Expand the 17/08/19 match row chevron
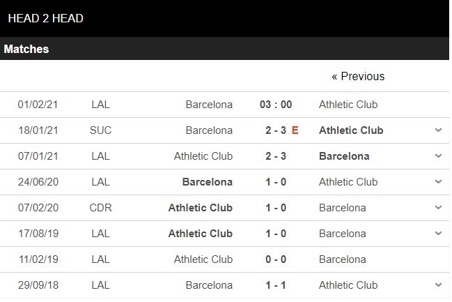452x302 pixels. pos(438,234)
